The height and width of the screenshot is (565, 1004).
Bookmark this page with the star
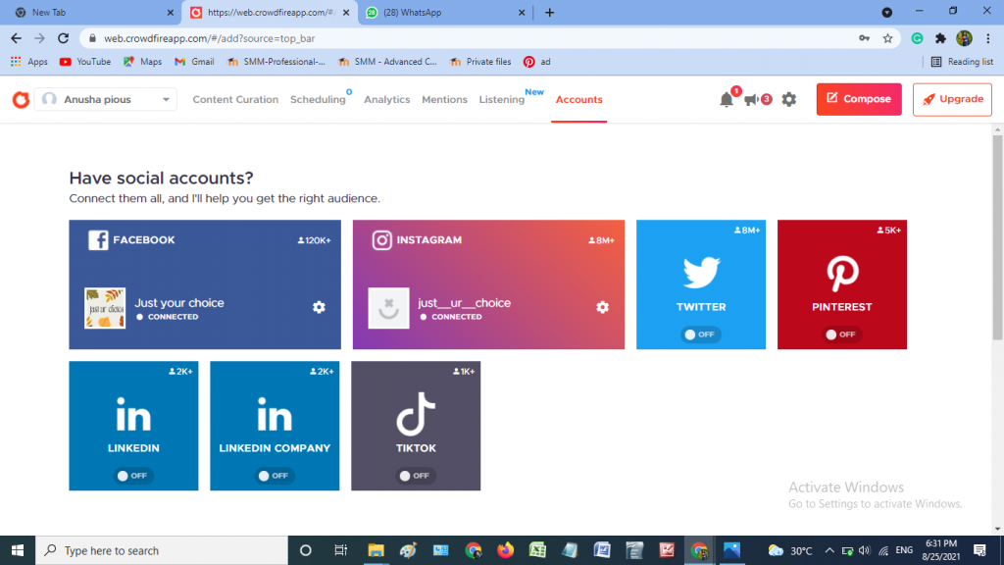coord(887,38)
